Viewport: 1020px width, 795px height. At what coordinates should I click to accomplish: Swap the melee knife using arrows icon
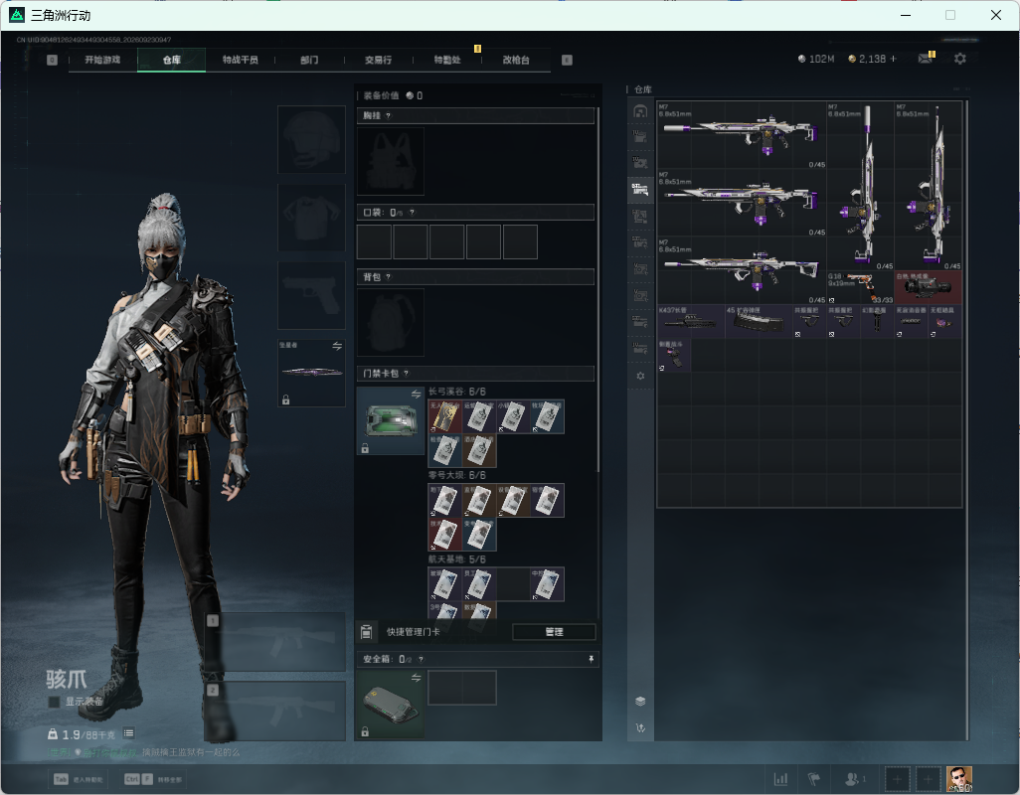[337, 346]
